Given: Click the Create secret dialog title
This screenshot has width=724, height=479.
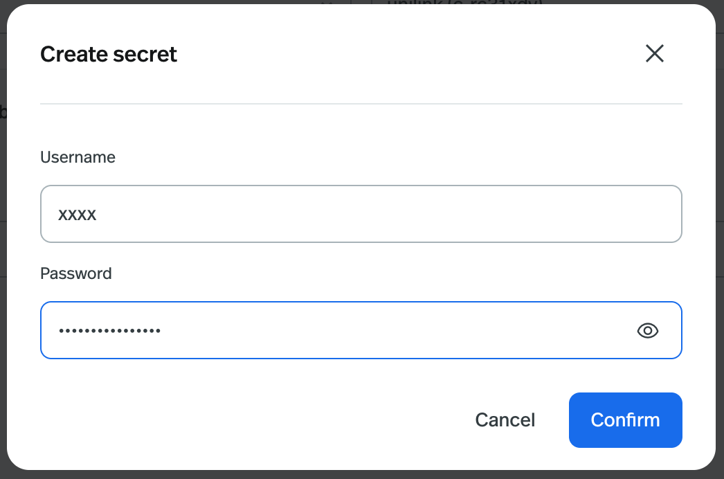Looking at the screenshot, I should 108,54.
